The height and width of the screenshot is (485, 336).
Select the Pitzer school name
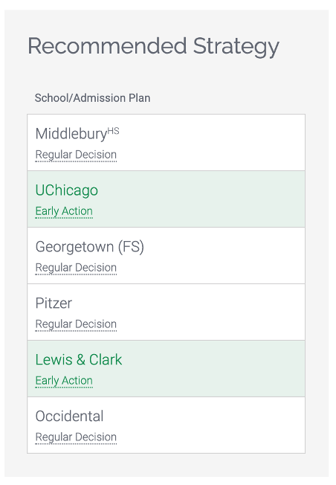pos(54,303)
